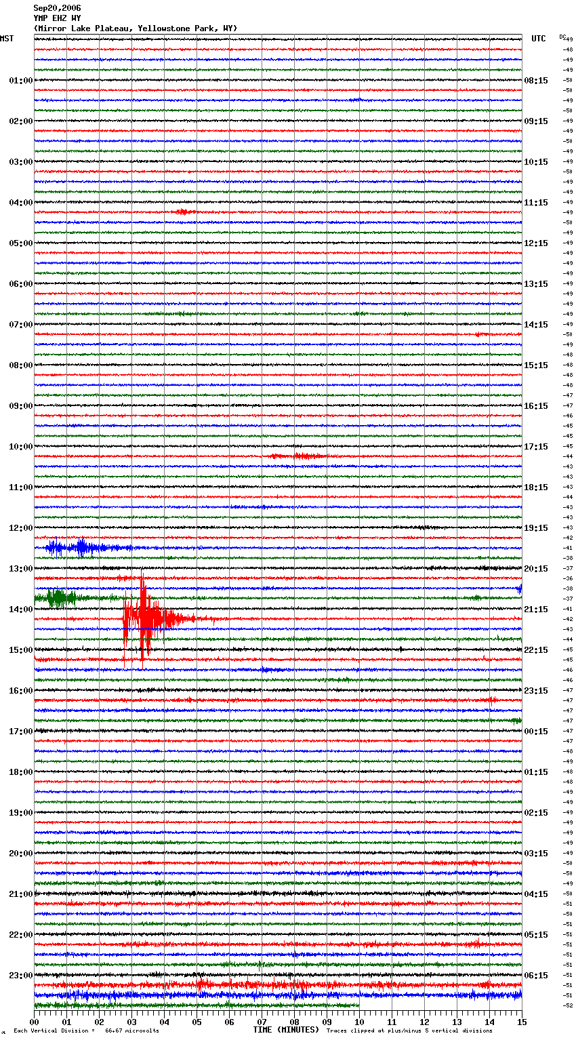Click the 08:15 UTC time label
This screenshot has height=1040, width=576.
[536, 81]
